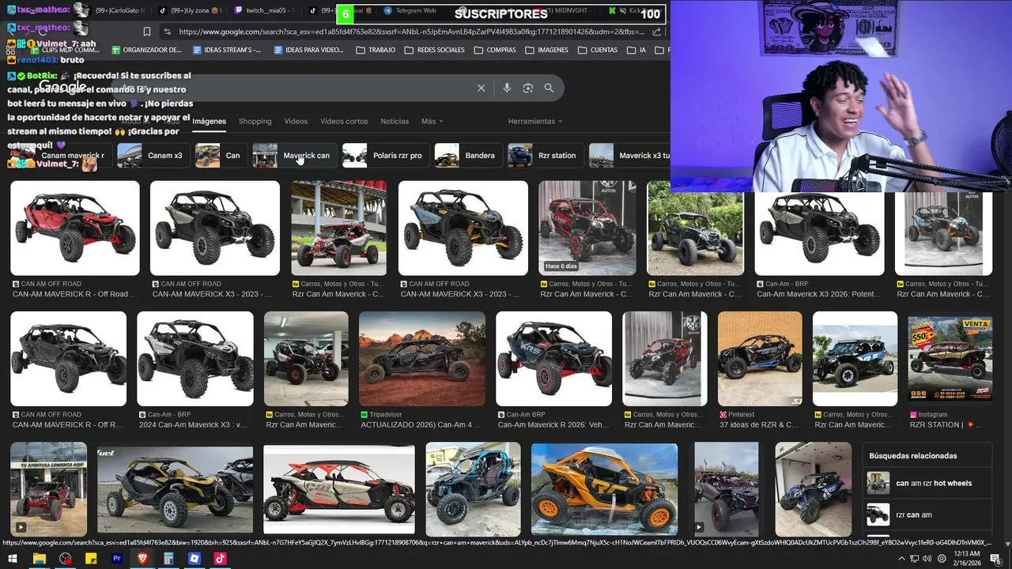This screenshot has width=1012, height=569.
Task: Open the Instagram RZR STATION image result
Action: (x=950, y=359)
